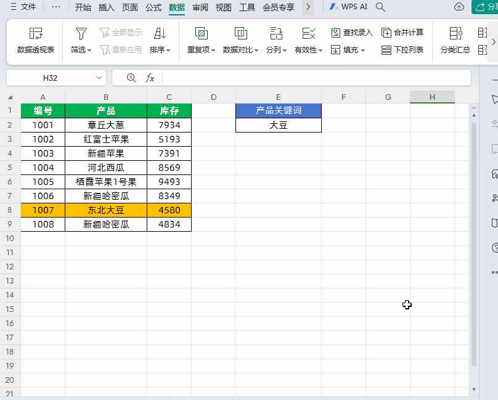Click into the formula bar input
The width and height of the screenshot is (498, 400).
coord(316,78)
